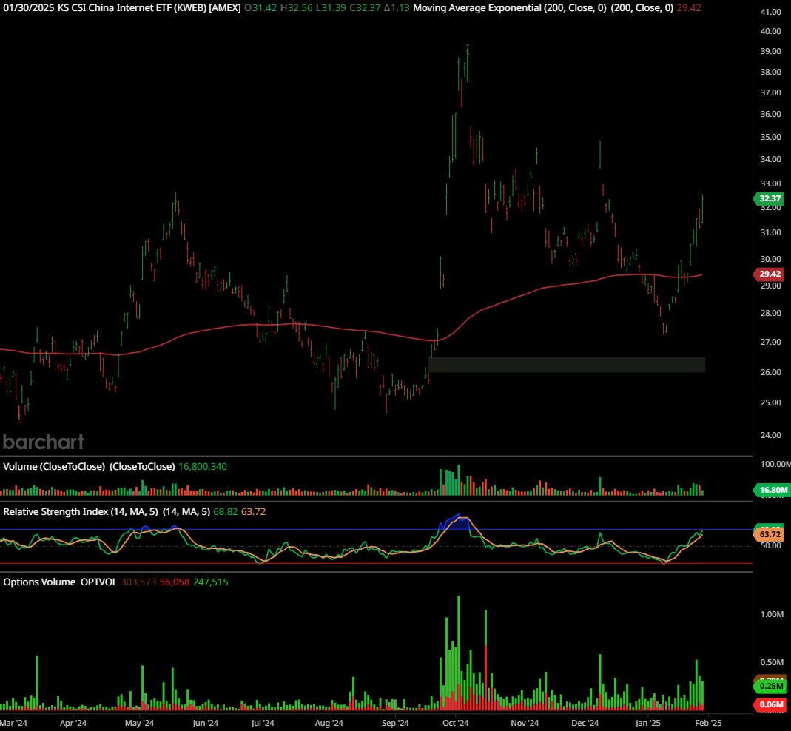Click the Mar '24 date axis label
791x731 pixels.
click(x=13, y=722)
